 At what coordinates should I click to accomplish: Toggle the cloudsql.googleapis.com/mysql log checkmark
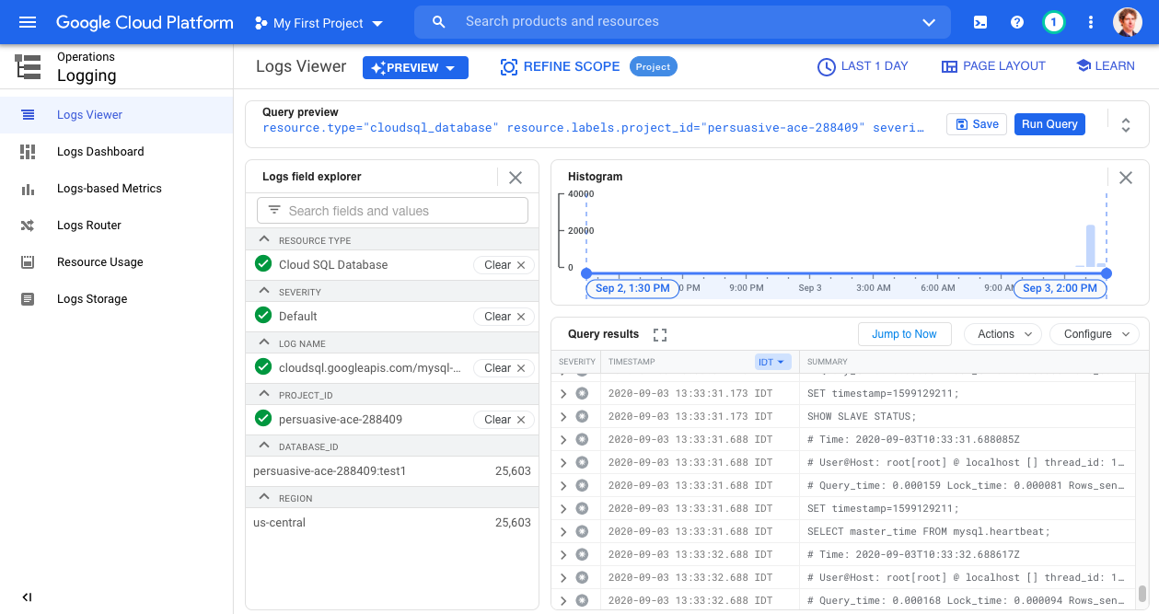(x=263, y=367)
